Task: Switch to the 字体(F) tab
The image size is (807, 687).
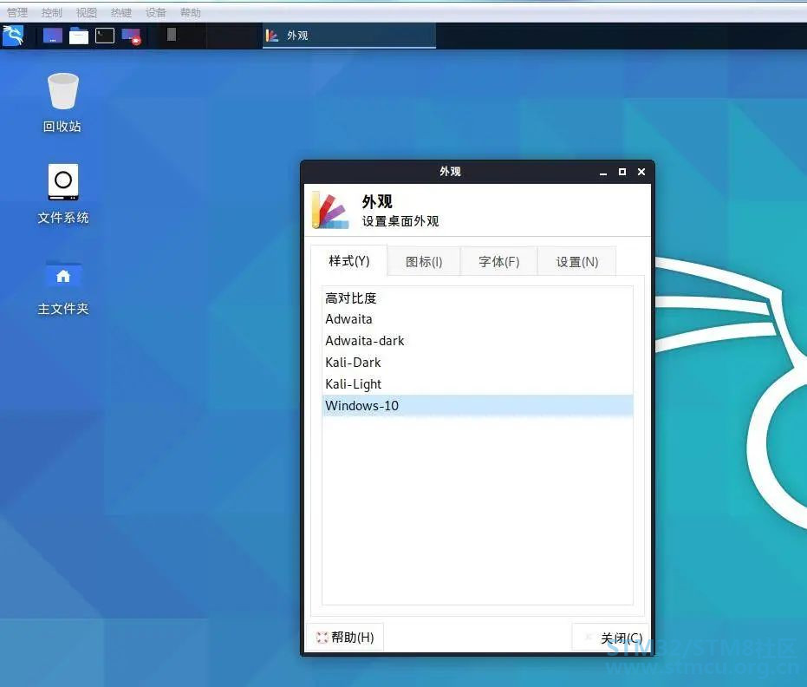Action: point(498,261)
